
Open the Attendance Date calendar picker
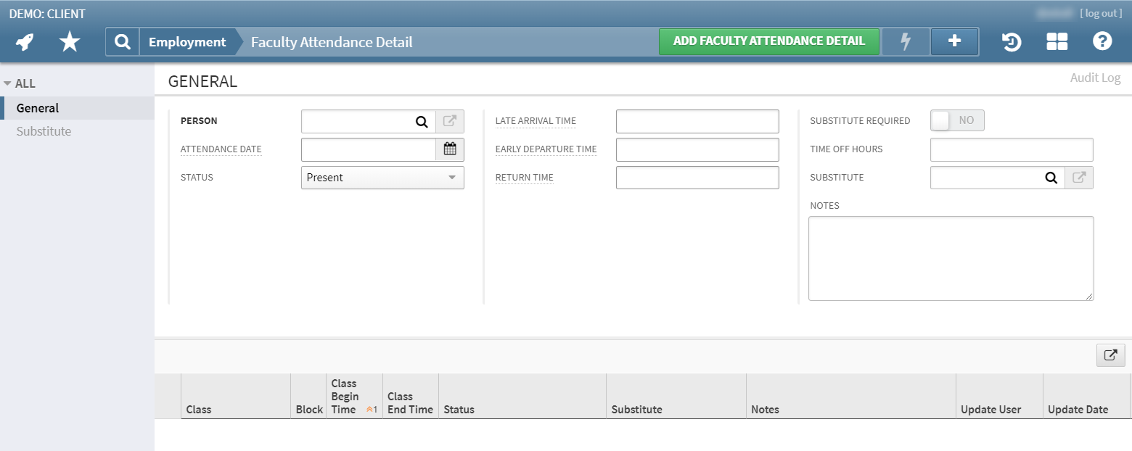pyautogui.click(x=450, y=149)
